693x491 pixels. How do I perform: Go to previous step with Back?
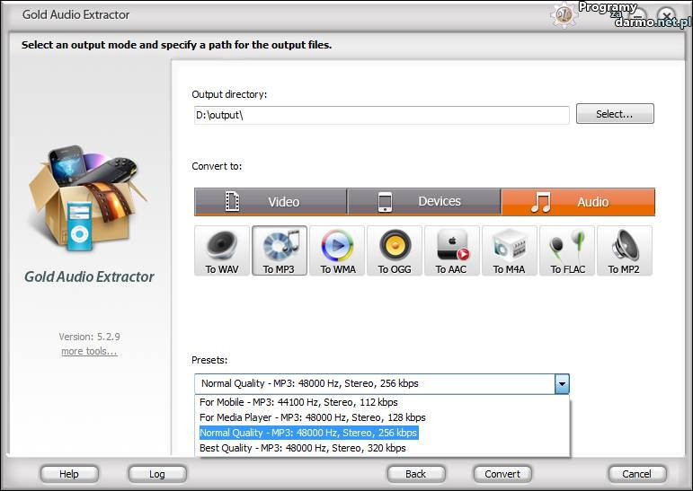[416, 473]
